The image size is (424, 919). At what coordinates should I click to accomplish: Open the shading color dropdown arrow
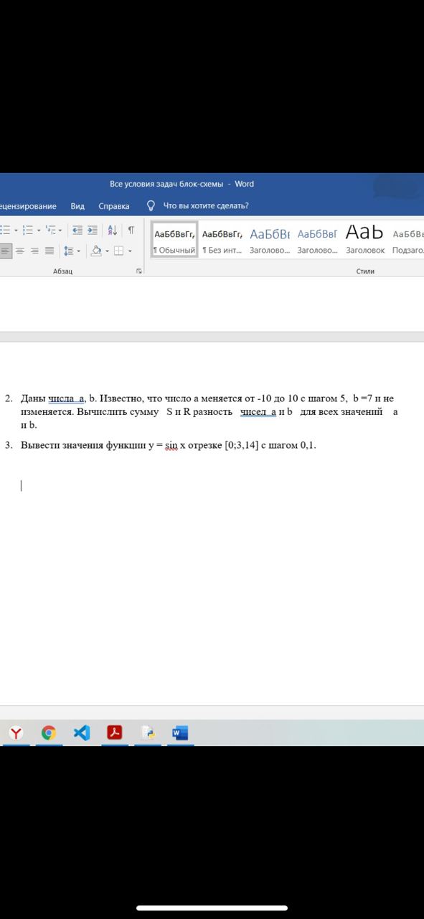tap(106, 251)
